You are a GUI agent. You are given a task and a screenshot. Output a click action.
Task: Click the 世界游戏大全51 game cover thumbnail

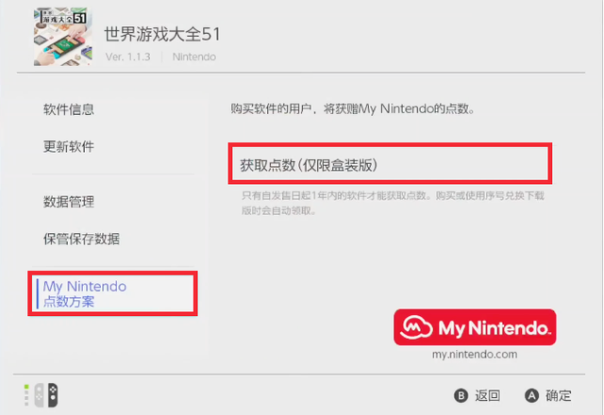64,37
